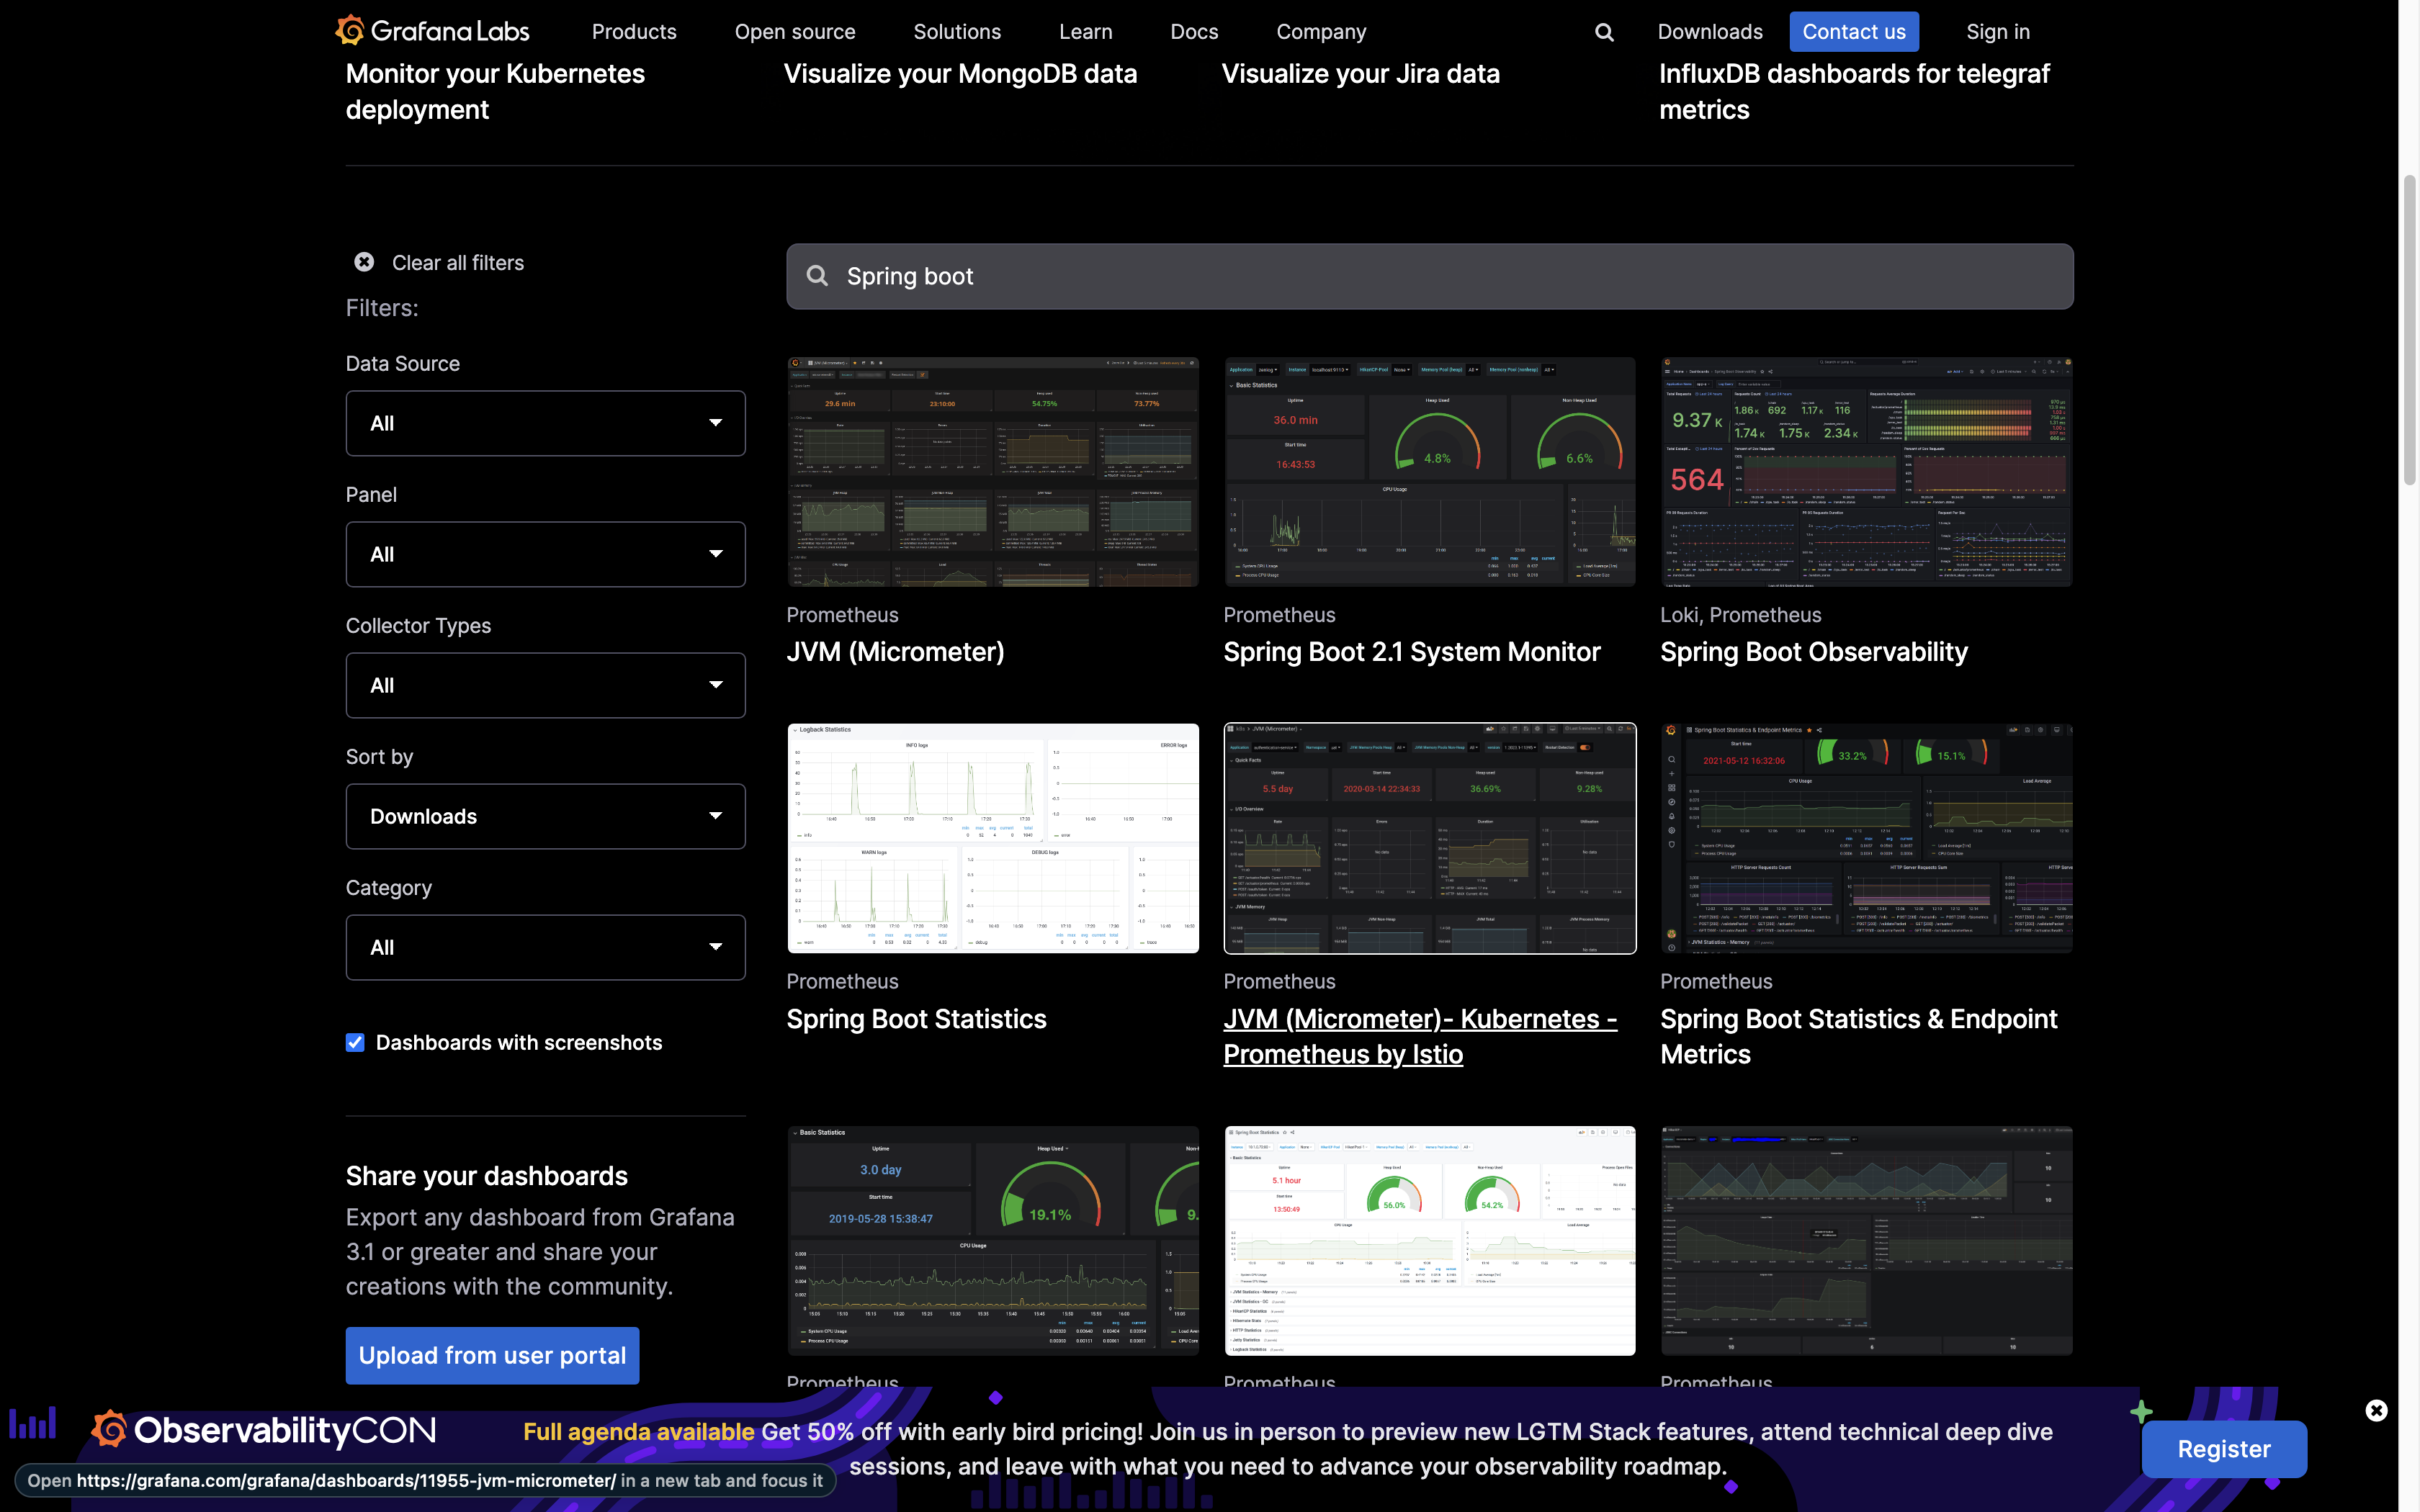Click the Clear all filters X icon
This screenshot has height=1512, width=2420.
[x=364, y=262]
